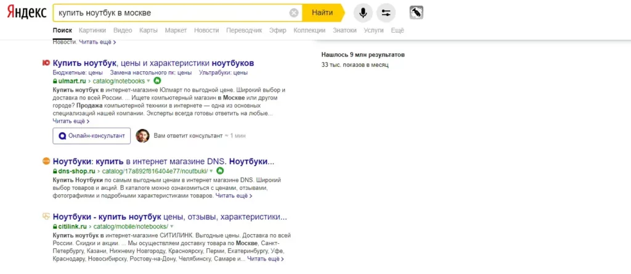The width and height of the screenshot is (631, 274).
Task: Expand the Ещё menu in navigation
Action: click(397, 30)
